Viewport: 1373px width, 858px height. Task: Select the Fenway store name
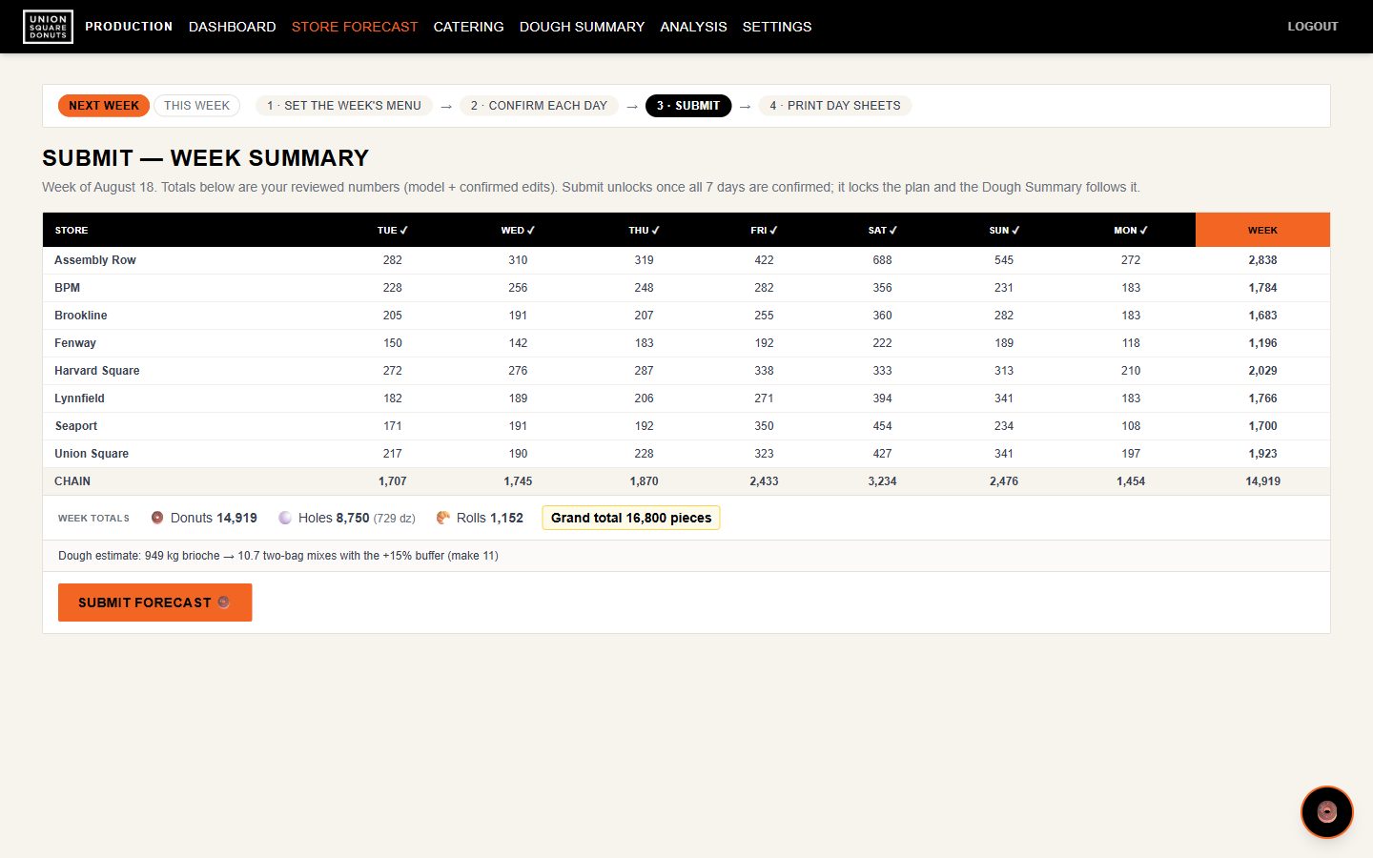[x=75, y=343]
